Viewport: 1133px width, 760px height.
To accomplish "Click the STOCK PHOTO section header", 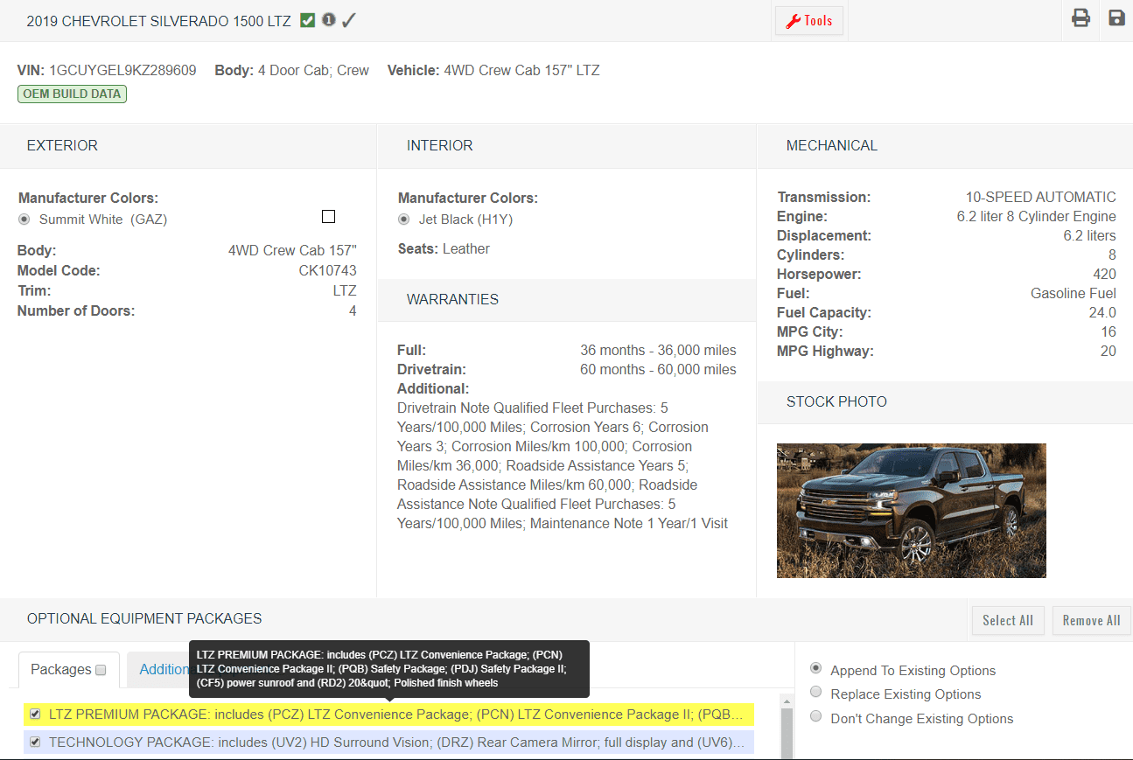I will point(836,402).
